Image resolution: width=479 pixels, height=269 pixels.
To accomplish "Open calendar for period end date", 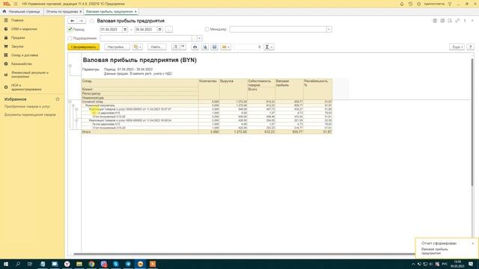I will click(159, 30).
